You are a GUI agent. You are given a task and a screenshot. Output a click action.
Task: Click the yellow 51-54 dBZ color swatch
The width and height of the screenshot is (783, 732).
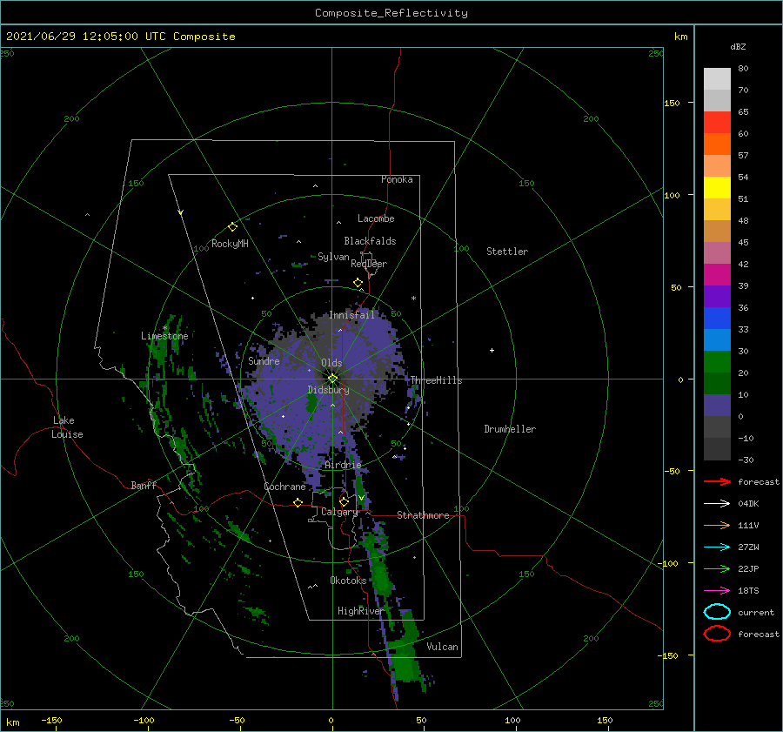pos(717,188)
